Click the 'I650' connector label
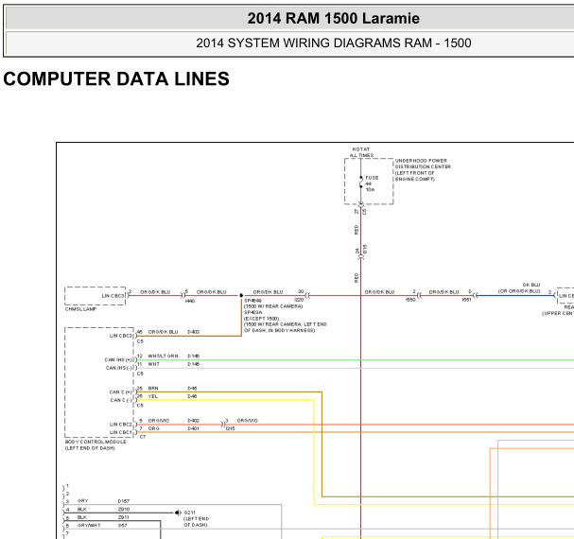The height and width of the screenshot is (539, 574). [410, 300]
